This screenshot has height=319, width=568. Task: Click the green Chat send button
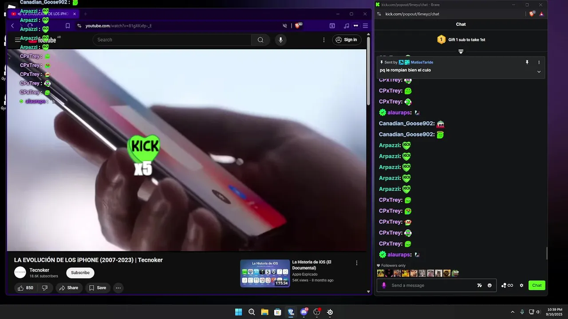click(x=537, y=285)
